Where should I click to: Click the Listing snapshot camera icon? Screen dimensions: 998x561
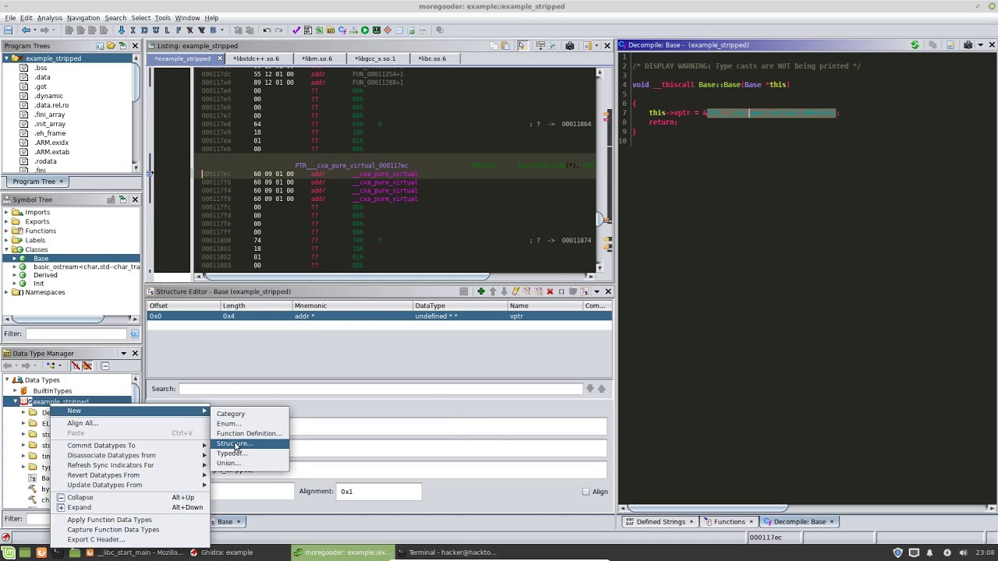pos(570,45)
